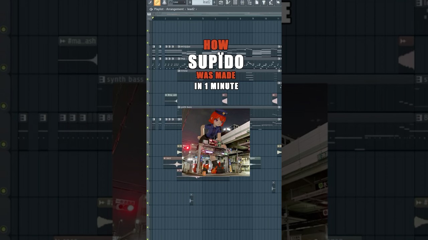Mute the eeeww track green dot
The height and width of the screenshot is (240, 428).
[147, 79]
